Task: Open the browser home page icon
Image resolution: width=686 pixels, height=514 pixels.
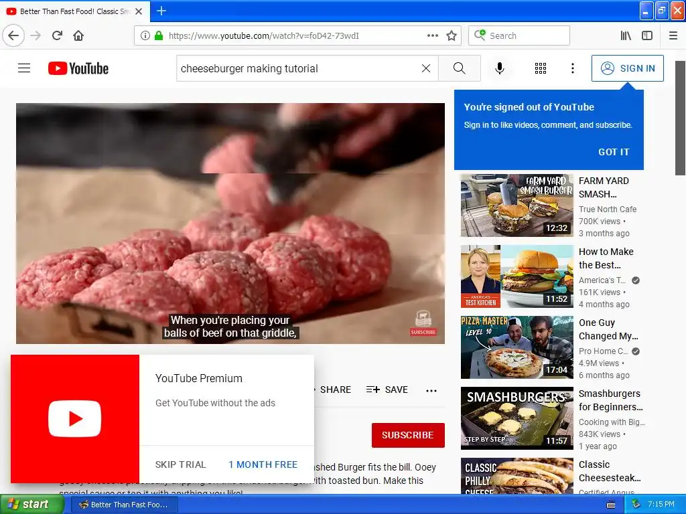Action: pyautogui.click(x=78, y=35)
